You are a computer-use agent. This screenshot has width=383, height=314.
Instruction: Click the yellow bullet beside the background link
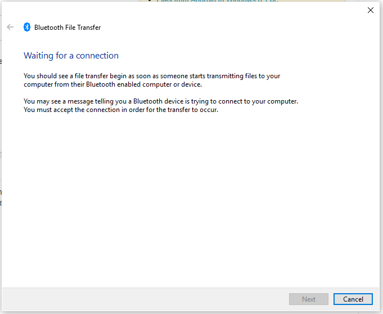coord(149,2)
